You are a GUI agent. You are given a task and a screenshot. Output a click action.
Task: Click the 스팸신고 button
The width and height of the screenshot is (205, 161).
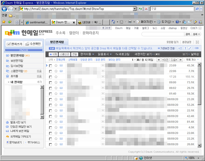pyautogui.click(x=64, y=54)
